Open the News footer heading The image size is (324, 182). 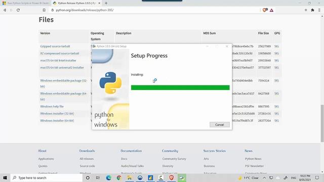click(x=249, y=151)
